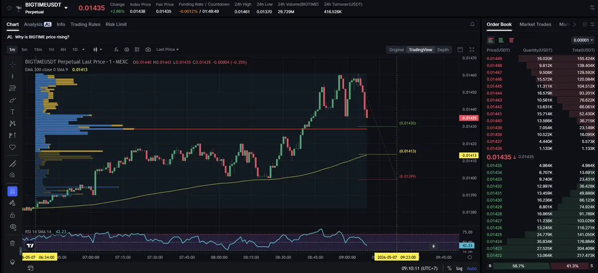Click the heart favorites icon in toolbar
This screenshot has height=273, width=598.
pyautogui.click(x=12, y=147)
